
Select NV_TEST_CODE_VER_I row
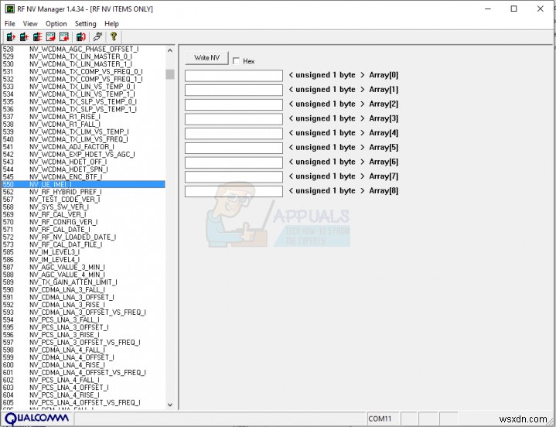coord(84,200)
